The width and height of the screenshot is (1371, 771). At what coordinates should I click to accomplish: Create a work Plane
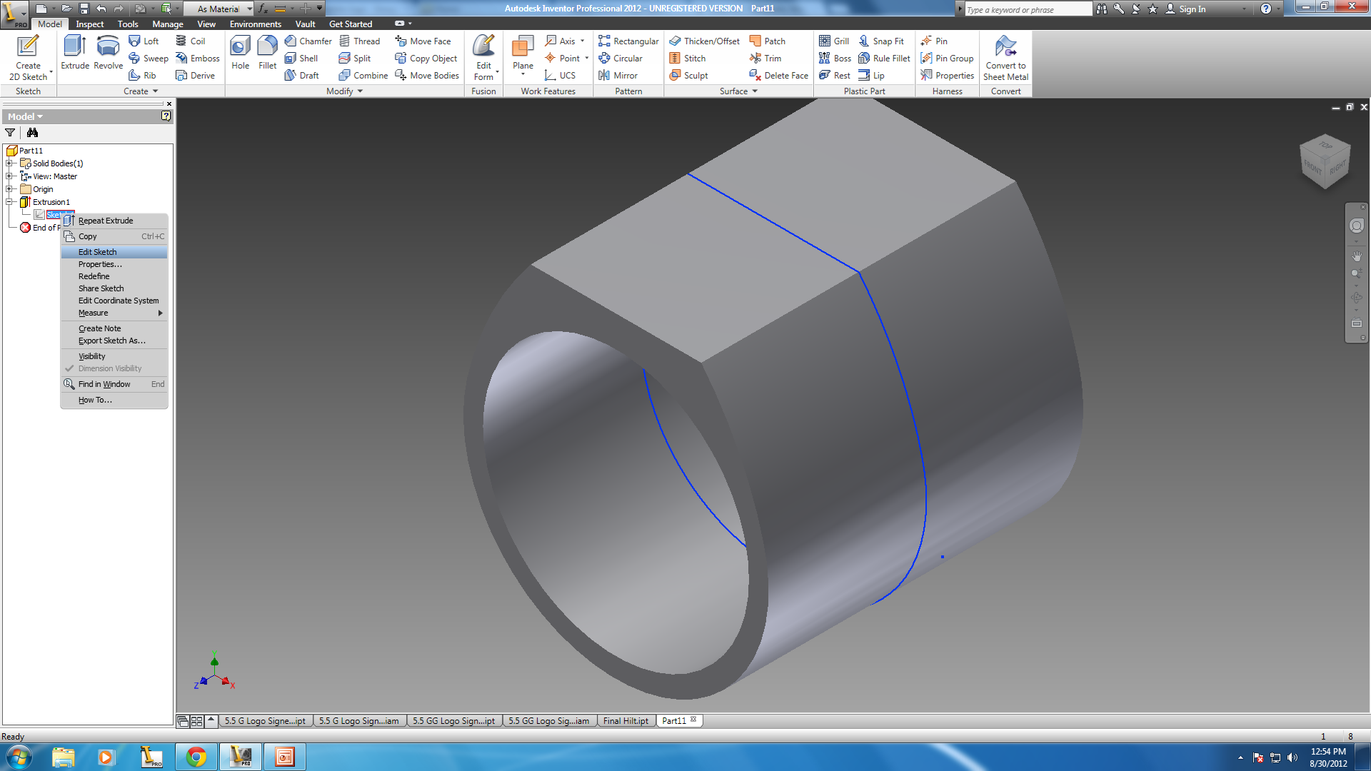(523, 56)
